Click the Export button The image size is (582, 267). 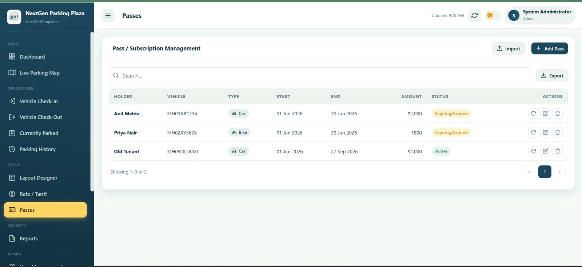[552, 75]
